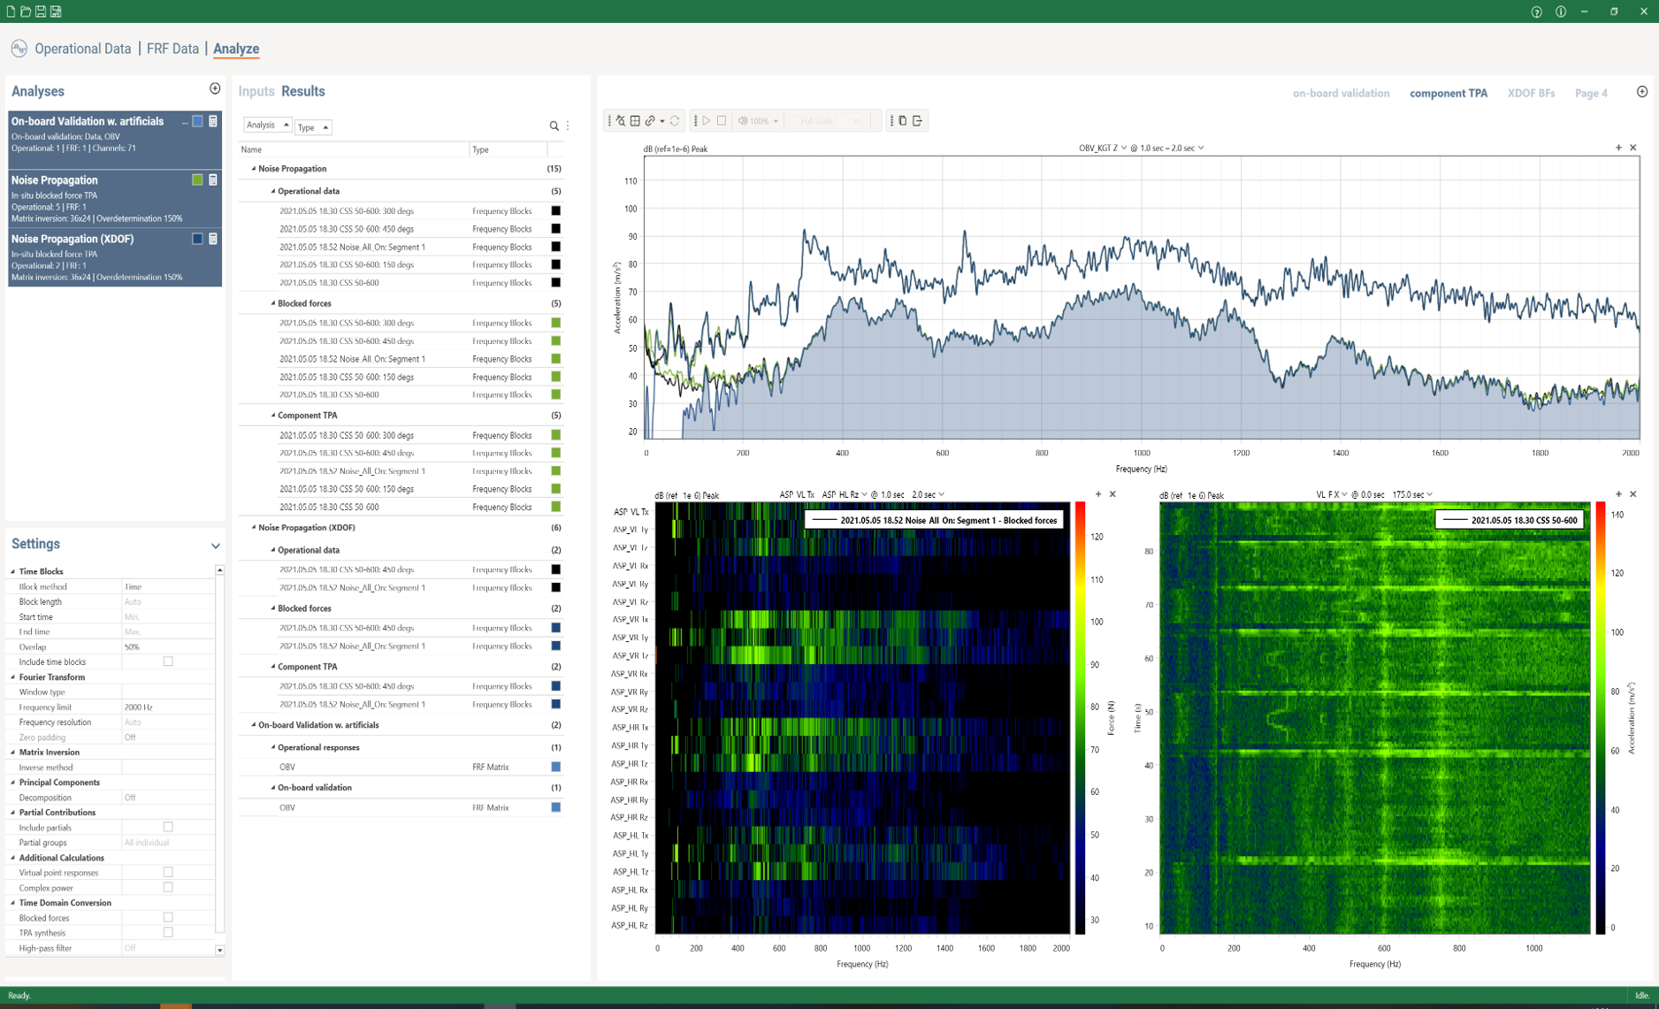Click the copy plot icon in toolbar

(x=902, y=121)
